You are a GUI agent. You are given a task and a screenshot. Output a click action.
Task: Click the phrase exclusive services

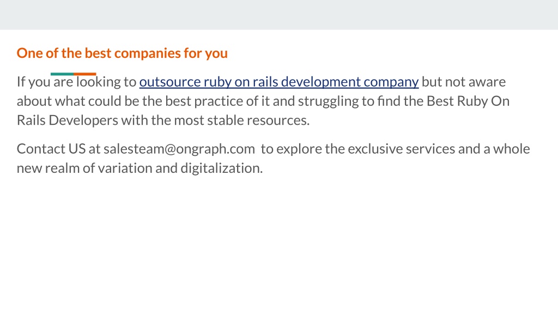(402, 149)
